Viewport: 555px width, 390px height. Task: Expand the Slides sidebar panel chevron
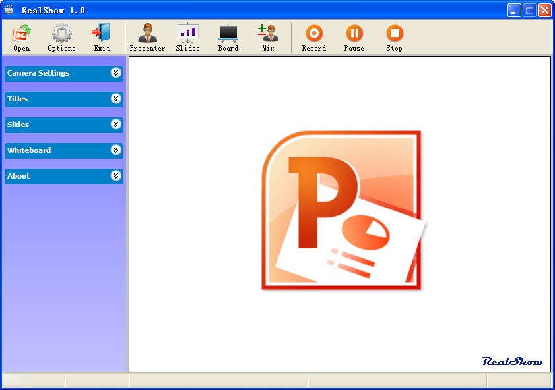tap(116, 125)
